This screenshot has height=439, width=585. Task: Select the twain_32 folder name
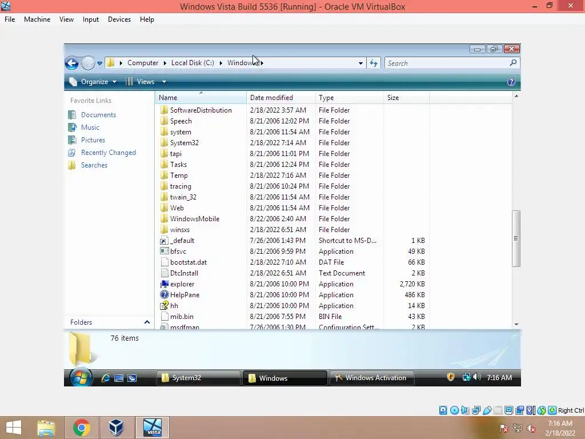[183, 197]
